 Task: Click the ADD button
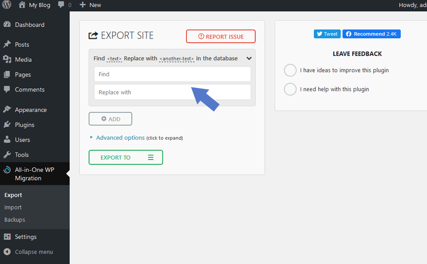click(x=110, y=119)
